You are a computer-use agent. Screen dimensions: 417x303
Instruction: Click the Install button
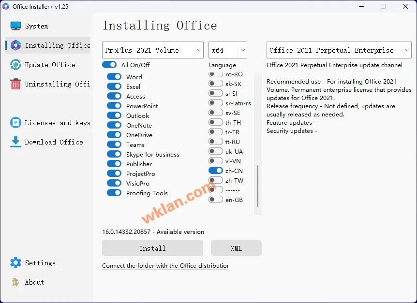pyautogui.click(x=153, y=248)
